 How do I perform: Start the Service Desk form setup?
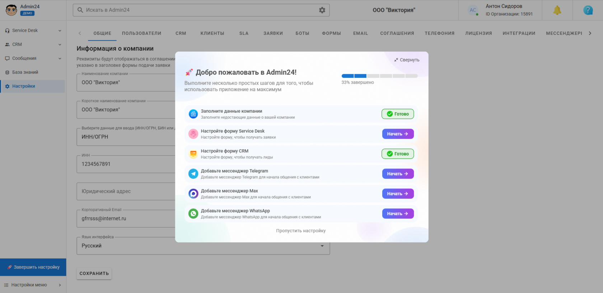[x=398, y=134]
